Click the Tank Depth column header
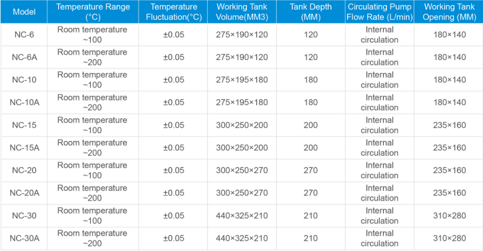Screen dimensions: 483x251 point(311,12)
